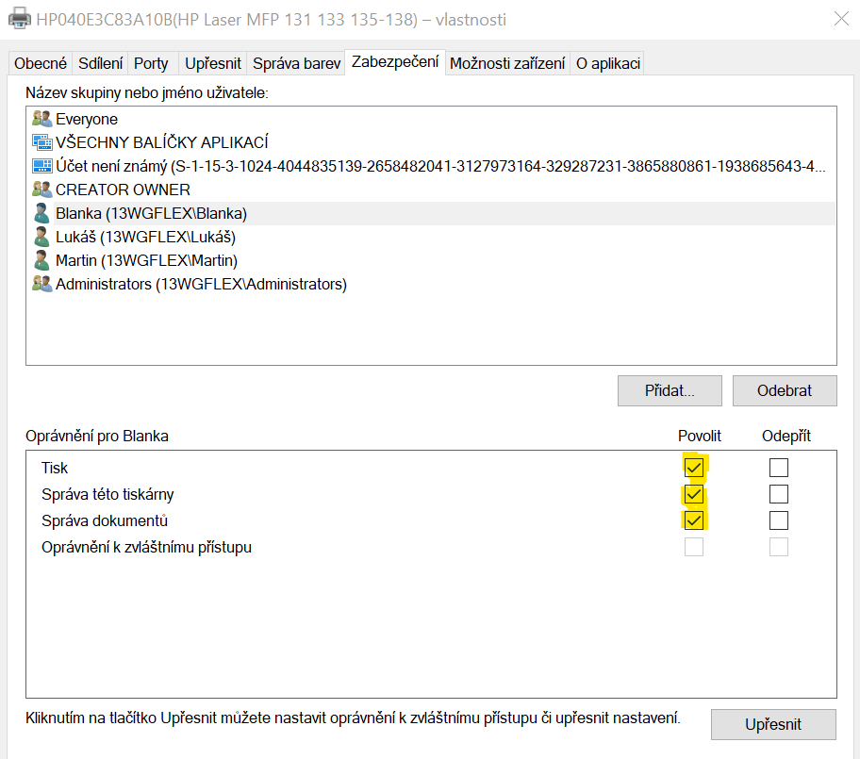Click the Administrators group icon
The height and width of the screenshot is (759, 860).
click(x=41, y=284)
